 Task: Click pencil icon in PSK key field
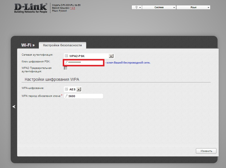[x=66, y=62]
